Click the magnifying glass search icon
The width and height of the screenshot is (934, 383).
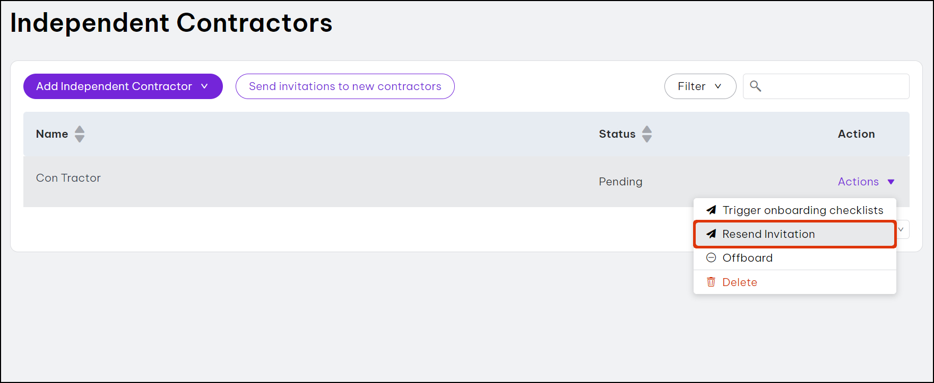point(756,86)
